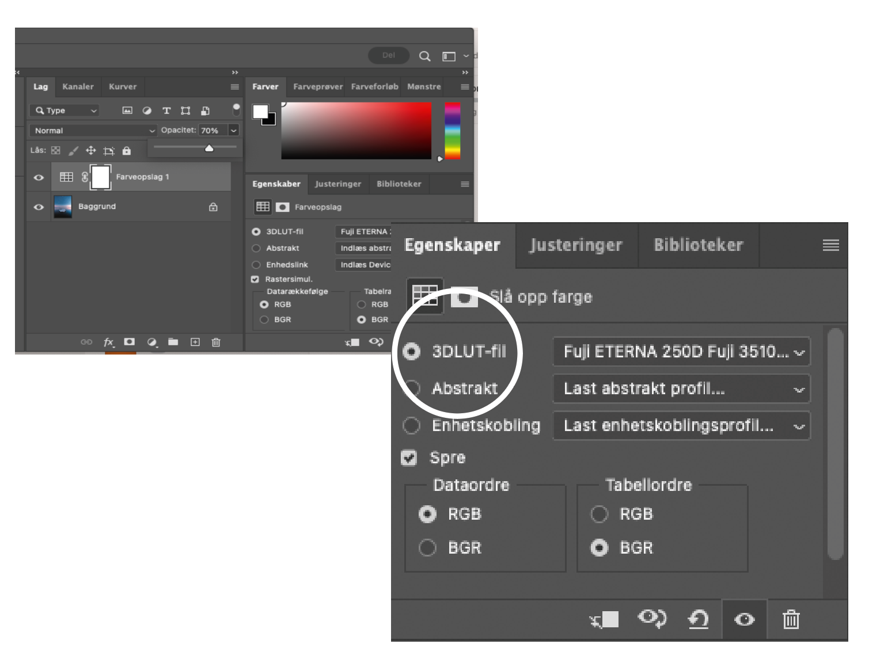Create a new fill or adjustment layer
Image resolution: width=884 pixels, height=663 pixels.
pos(151,342)
